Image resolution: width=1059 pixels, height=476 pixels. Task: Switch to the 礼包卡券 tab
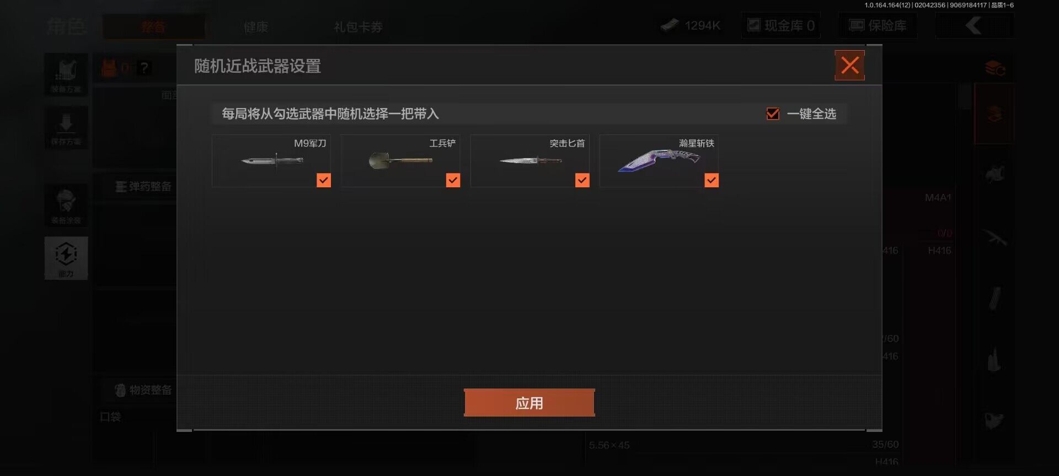(x=358, y=26)
